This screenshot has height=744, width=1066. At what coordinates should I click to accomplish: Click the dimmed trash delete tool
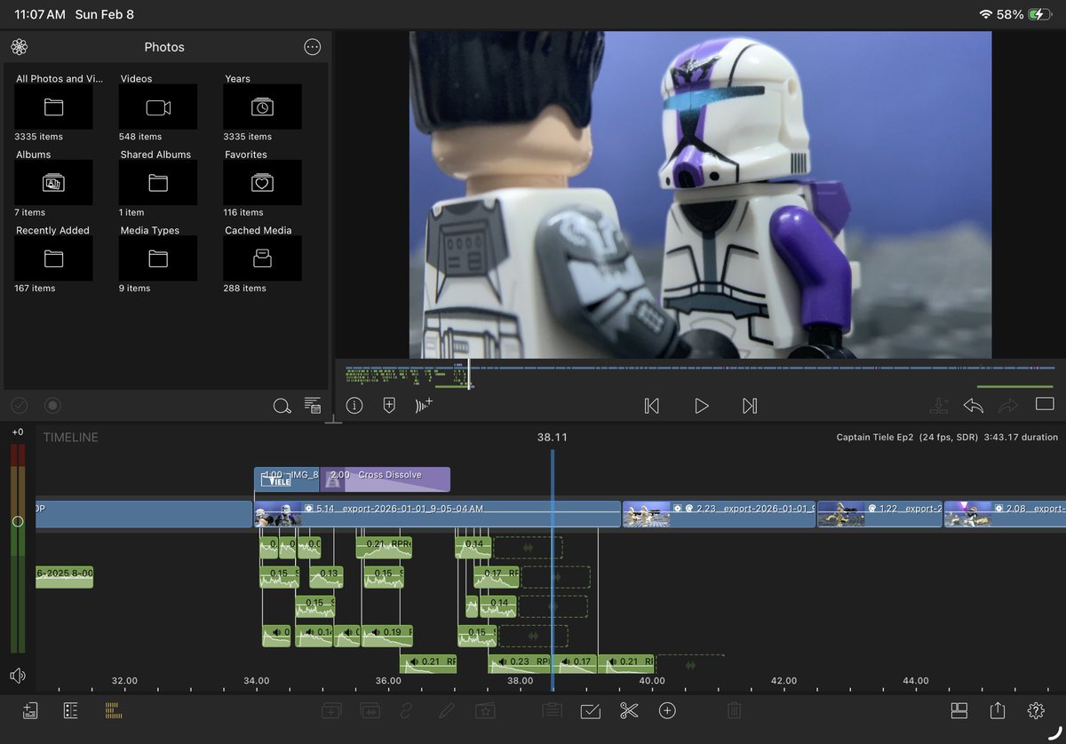pyautogui.click(x=734, y=710)
